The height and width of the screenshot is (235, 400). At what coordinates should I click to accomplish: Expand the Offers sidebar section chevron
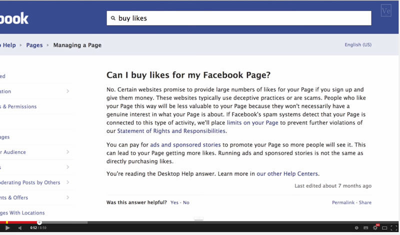point(67,197)
